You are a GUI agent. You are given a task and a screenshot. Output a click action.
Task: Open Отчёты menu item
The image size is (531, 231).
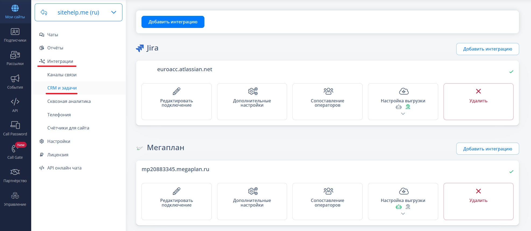click(55, 48)
